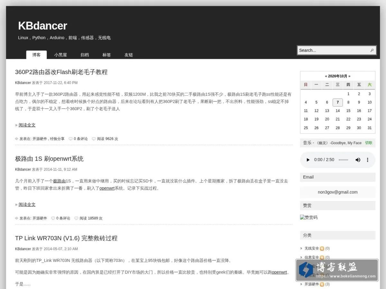Open RSS feed icon for 开源硬件

point(322,285)
